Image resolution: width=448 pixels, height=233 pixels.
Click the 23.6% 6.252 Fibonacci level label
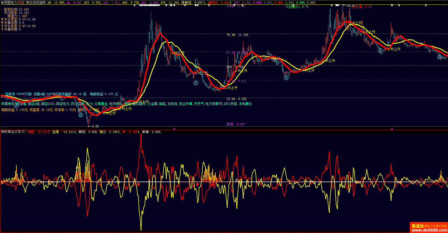point(236,99)
